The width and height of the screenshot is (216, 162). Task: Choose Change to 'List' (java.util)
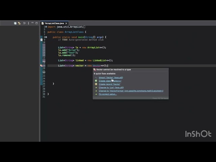111,87
